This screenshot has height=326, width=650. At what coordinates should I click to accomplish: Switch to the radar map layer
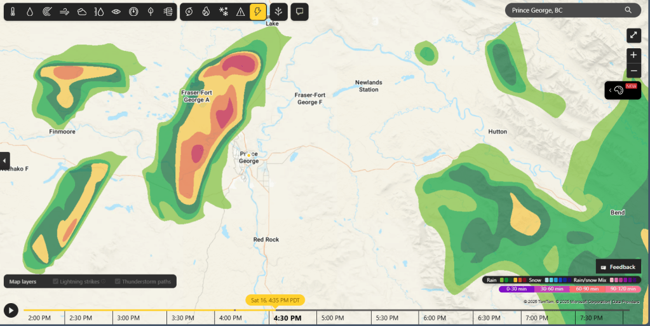[x=47, y=11]
